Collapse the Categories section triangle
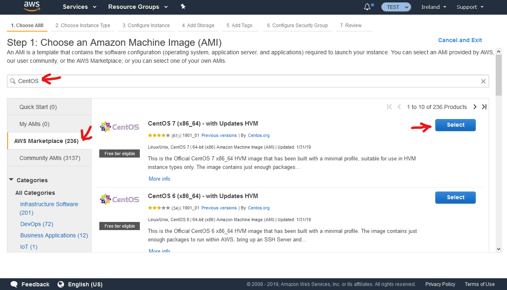The height and width of the screenshot is (290, 507). point(11,180)
